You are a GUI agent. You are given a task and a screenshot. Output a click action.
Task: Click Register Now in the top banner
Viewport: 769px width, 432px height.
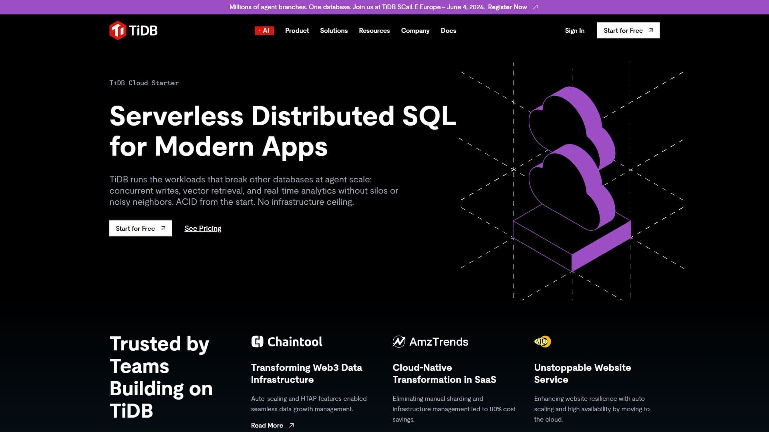click(x=507, y=7)
